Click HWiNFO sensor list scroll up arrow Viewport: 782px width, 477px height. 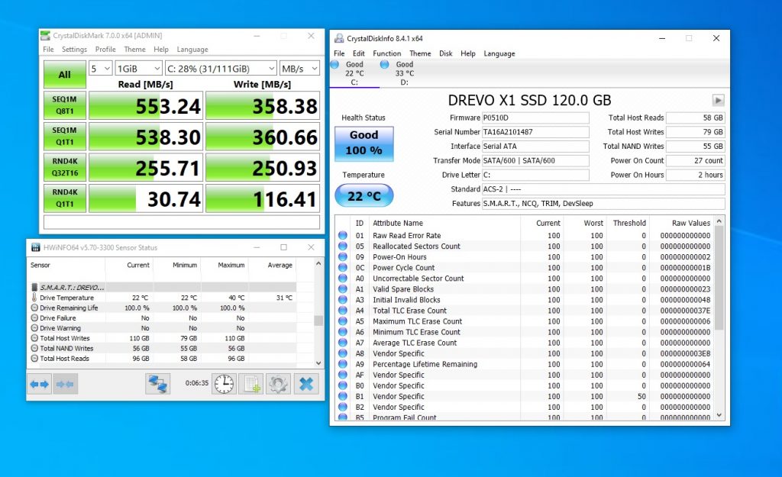tap(318, 263)
